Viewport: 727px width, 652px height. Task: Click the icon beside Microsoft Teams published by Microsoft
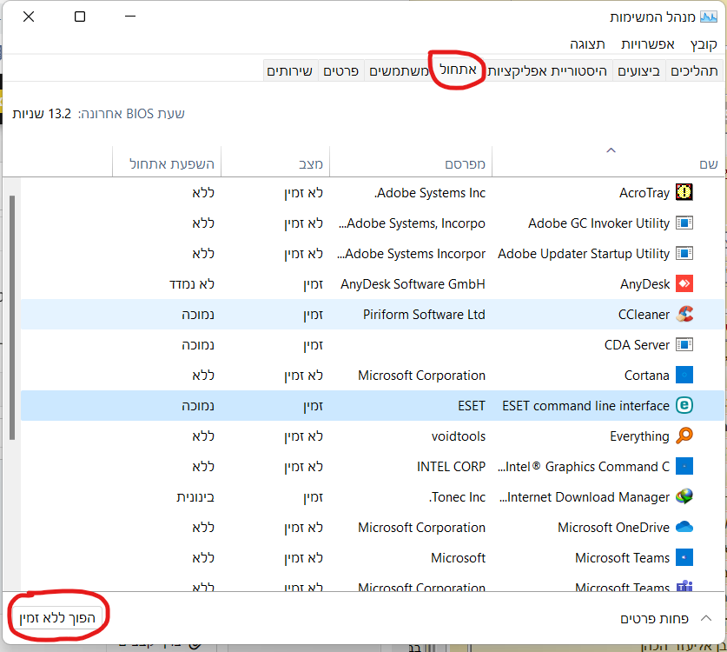point(684,557)
